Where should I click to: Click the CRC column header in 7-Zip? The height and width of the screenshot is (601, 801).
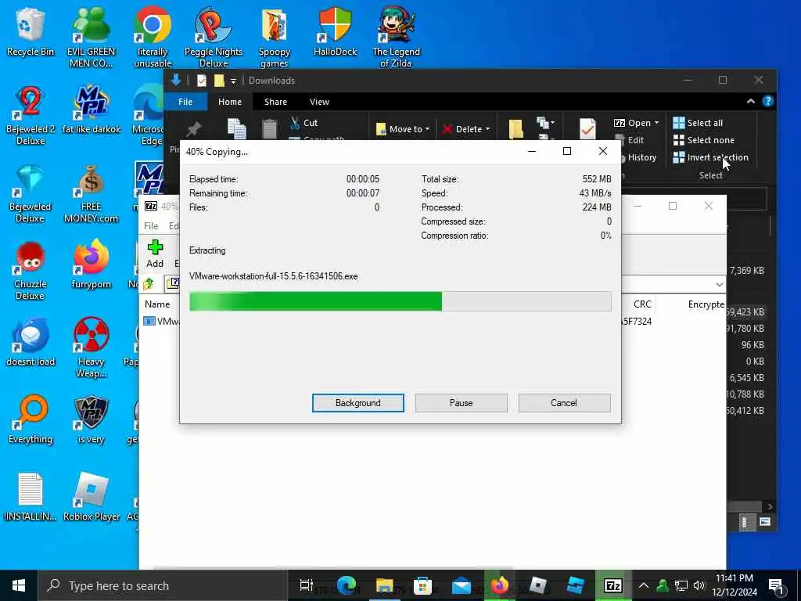[641, 304]
